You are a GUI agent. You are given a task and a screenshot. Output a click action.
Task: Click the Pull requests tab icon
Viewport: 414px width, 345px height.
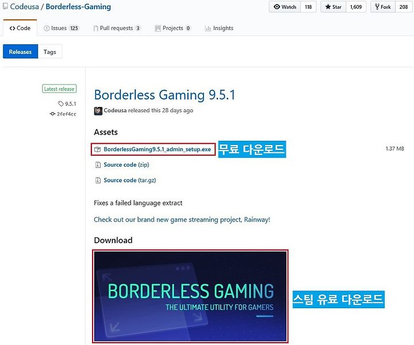[95, 28]
